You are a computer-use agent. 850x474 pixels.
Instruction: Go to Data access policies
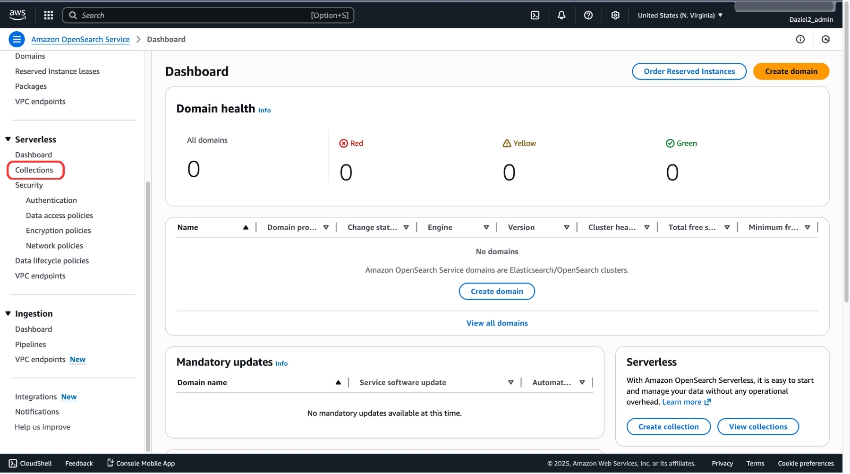(59, 215)
